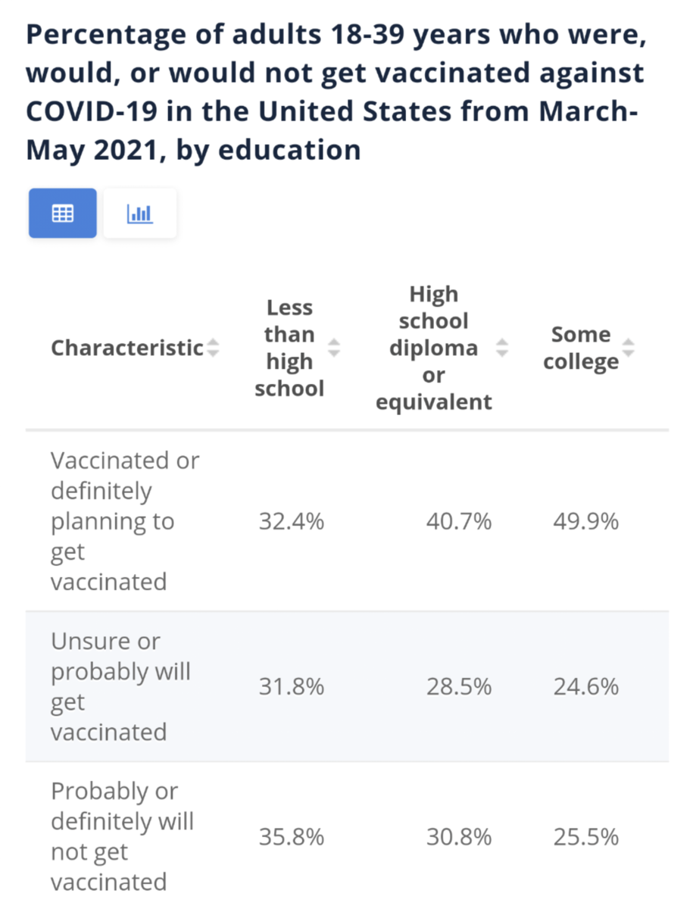Select the Probably or definitely will not row label
The width and height of the screenshot is (693, 909).
[123, 837]
